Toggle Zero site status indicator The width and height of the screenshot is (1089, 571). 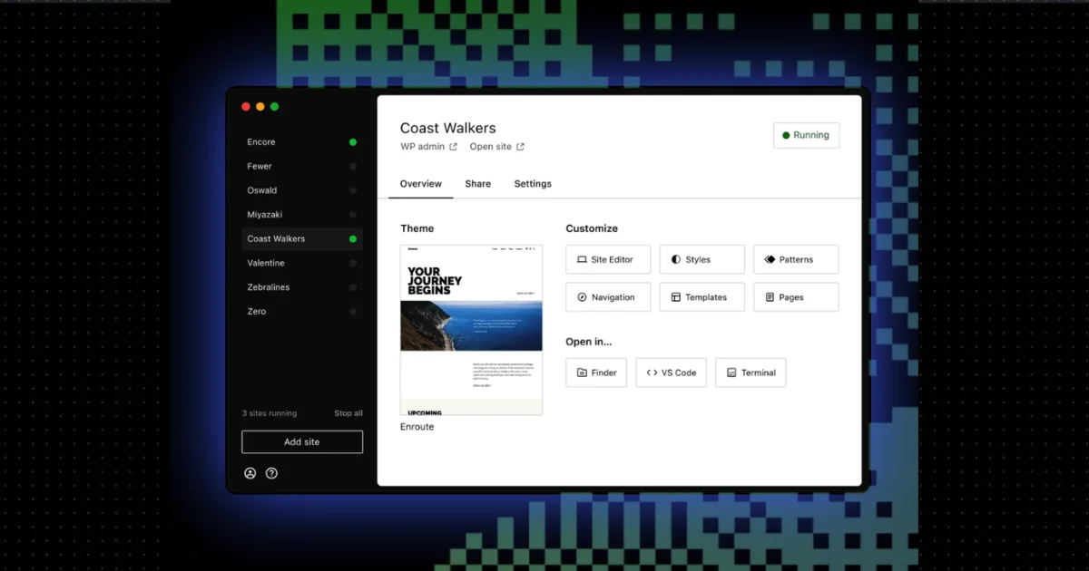(x=353, y=312)
